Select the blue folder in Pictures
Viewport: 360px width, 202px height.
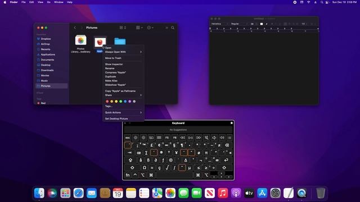click(x=120, y=41)
